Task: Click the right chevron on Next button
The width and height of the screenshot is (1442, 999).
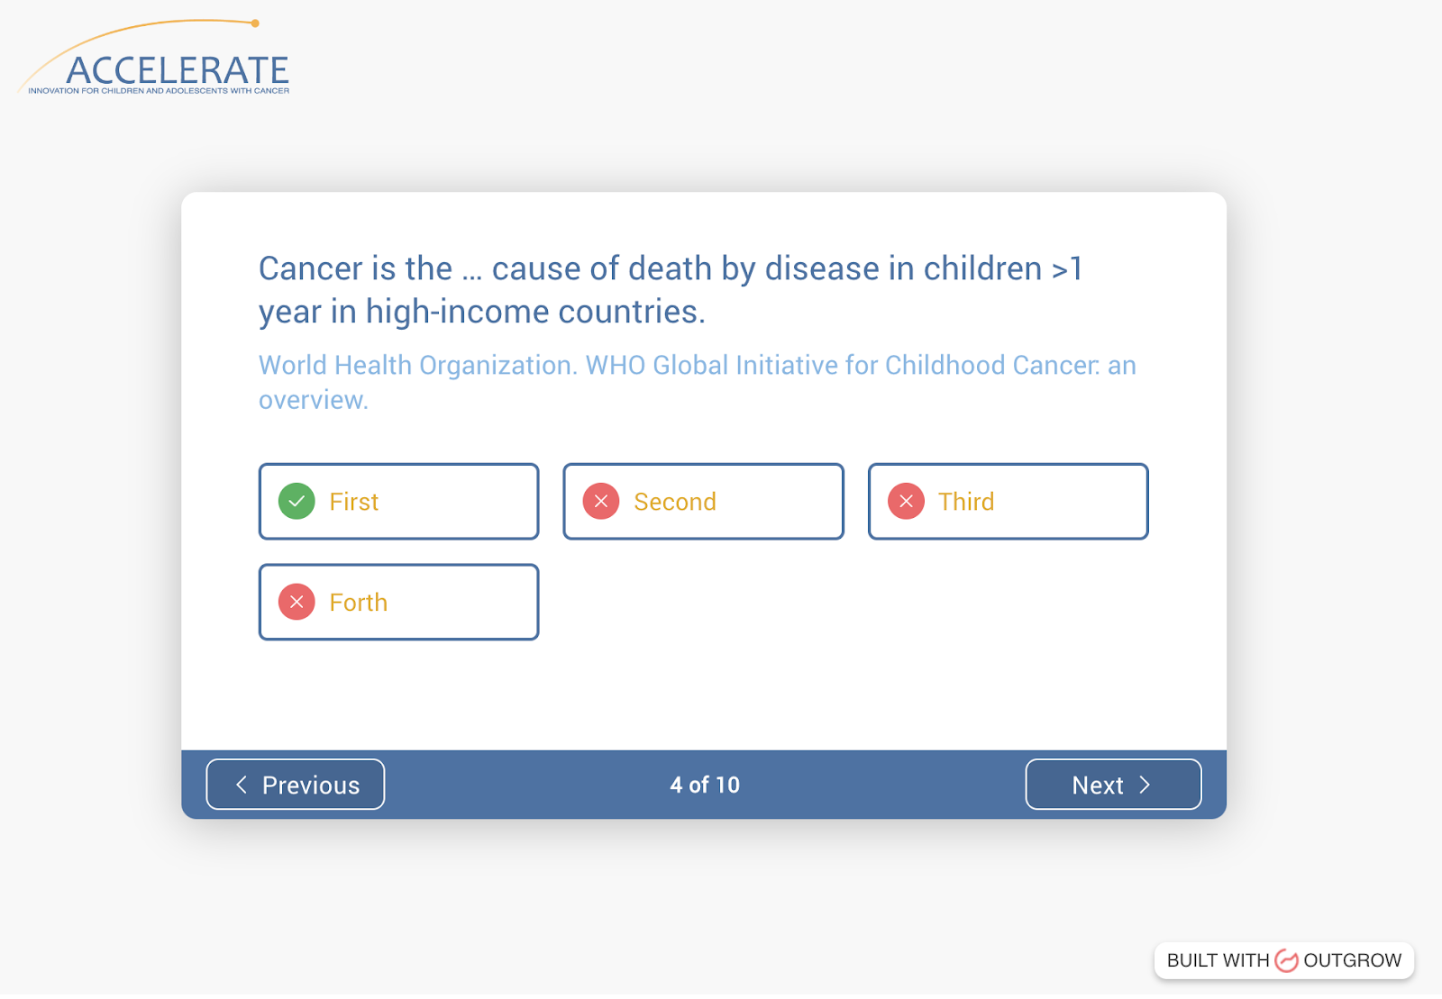Action: coord(1145,785)
